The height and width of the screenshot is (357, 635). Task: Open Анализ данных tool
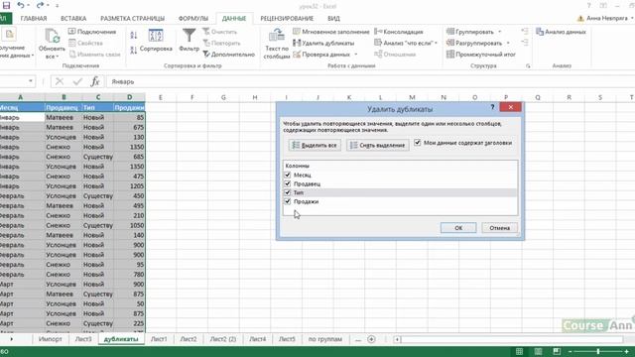coord(561,32)
